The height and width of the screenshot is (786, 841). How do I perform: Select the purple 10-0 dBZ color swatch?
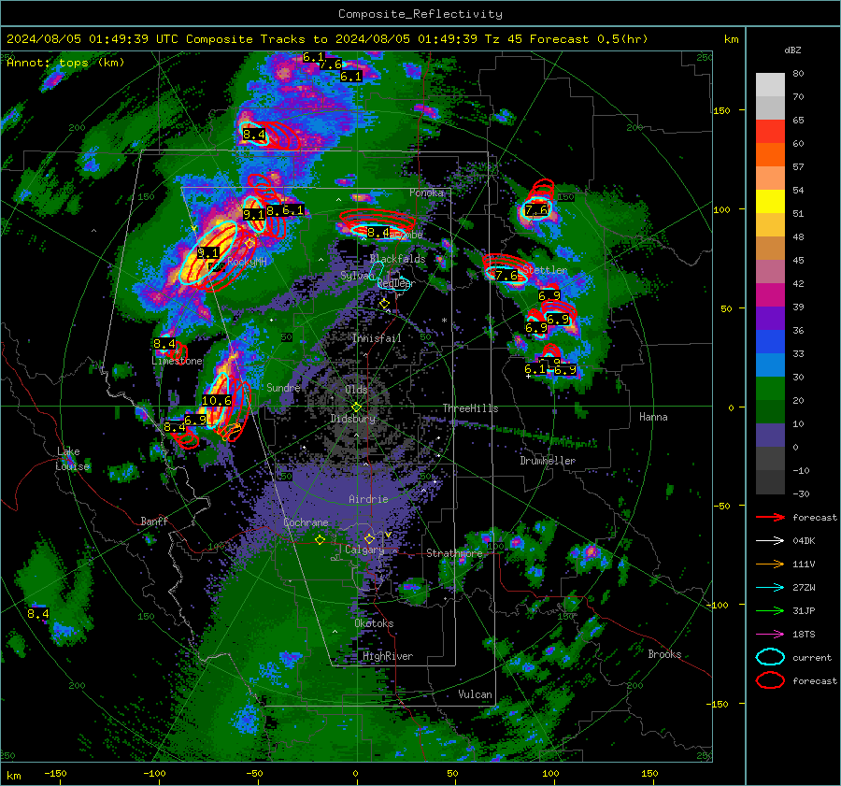pyautogui.click(x=770, y=436)
